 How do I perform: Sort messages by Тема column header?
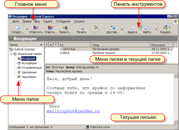[x=120, y=45]
